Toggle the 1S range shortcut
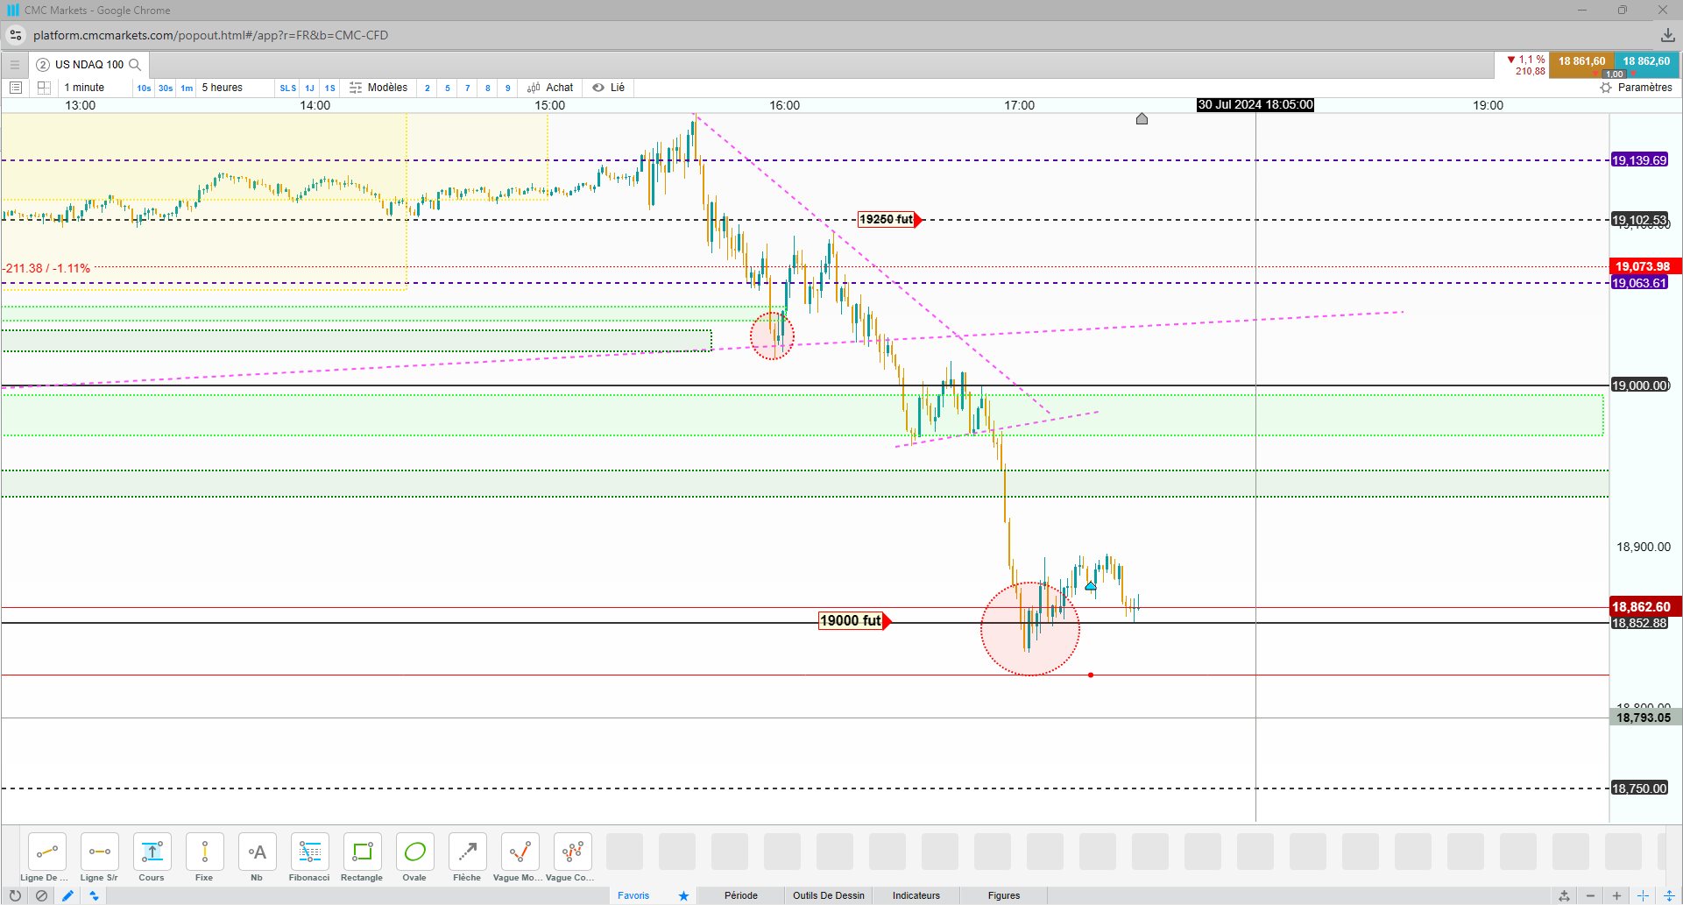Viewport: 1683px width, 905px height. 330,88
